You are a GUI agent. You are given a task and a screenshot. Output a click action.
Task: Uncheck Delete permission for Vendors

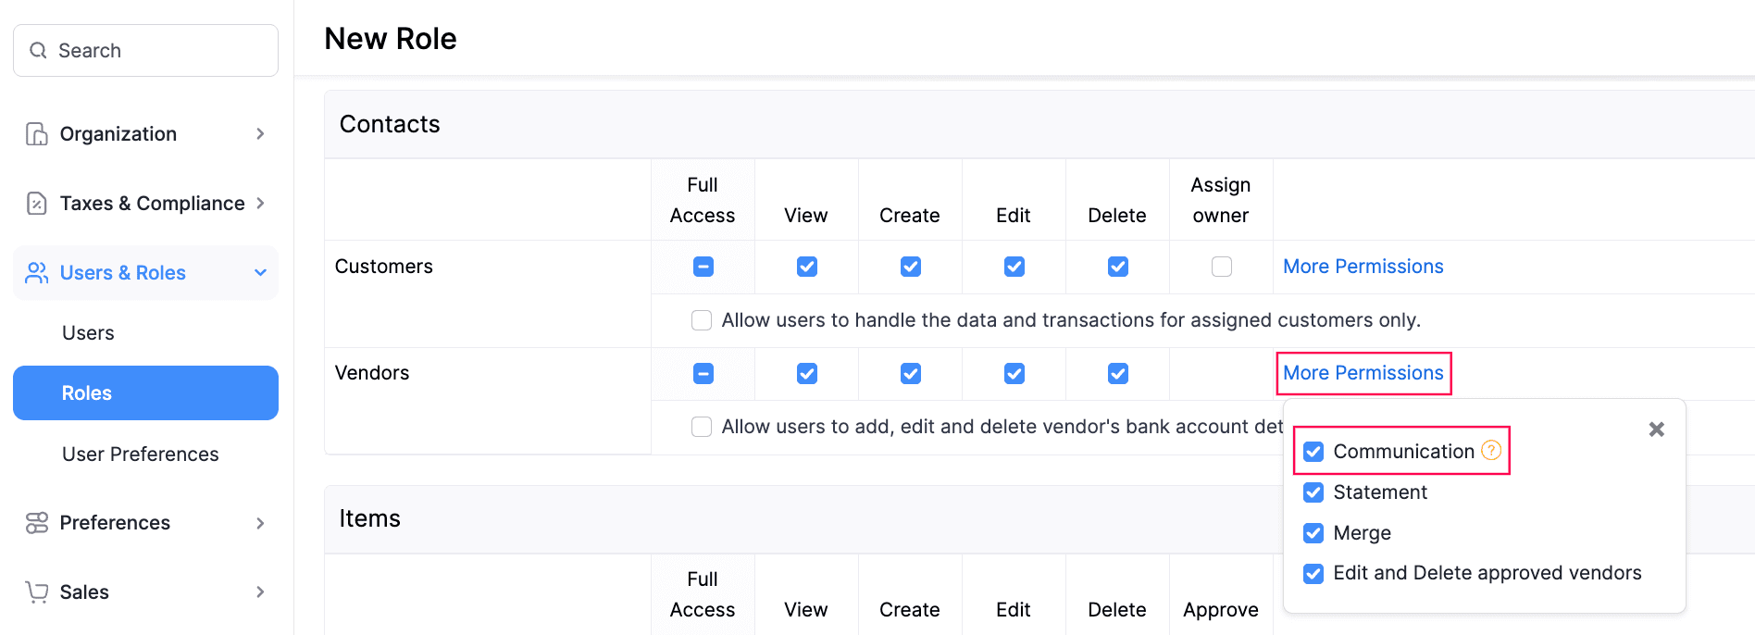click(1117, 374)
